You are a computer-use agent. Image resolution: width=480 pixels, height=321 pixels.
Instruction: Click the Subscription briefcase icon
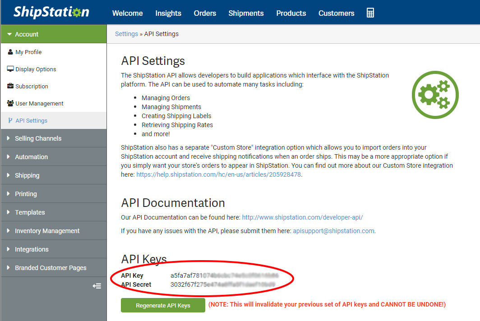click(x=10, y=86)
